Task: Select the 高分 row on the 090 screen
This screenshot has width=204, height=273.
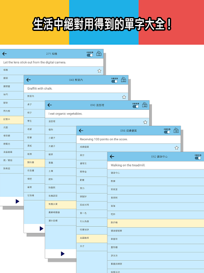Action: pos(92,156)
